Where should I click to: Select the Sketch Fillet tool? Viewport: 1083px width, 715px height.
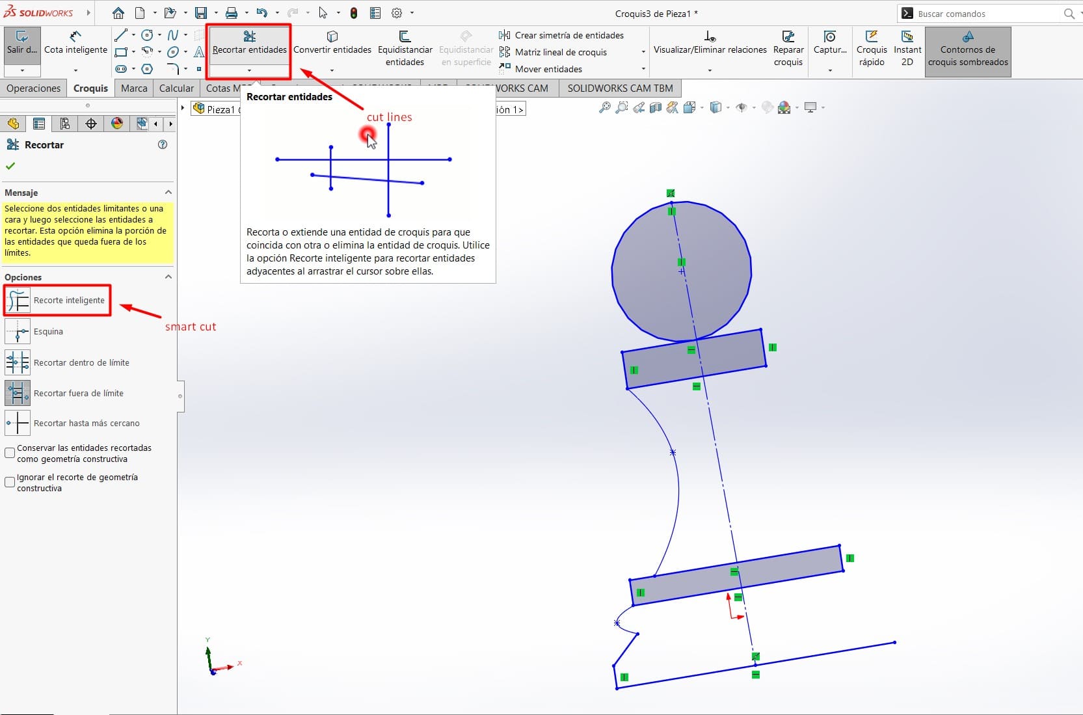coord(172,68)
